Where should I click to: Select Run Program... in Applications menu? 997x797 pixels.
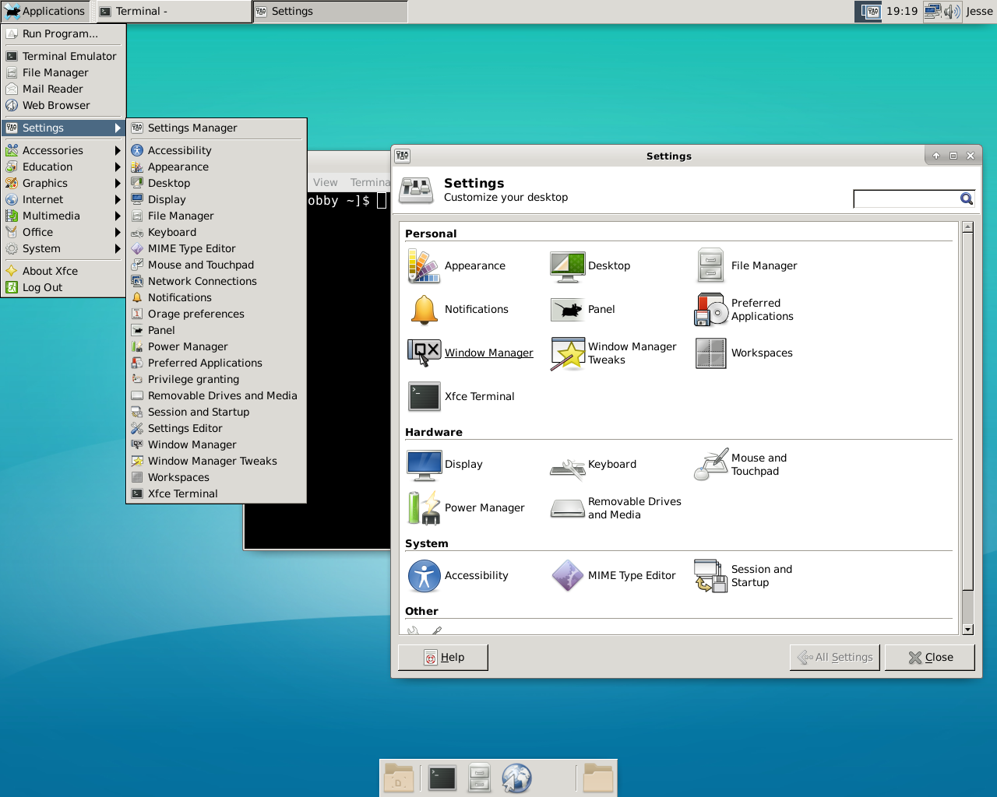click(x=64, y=33)
